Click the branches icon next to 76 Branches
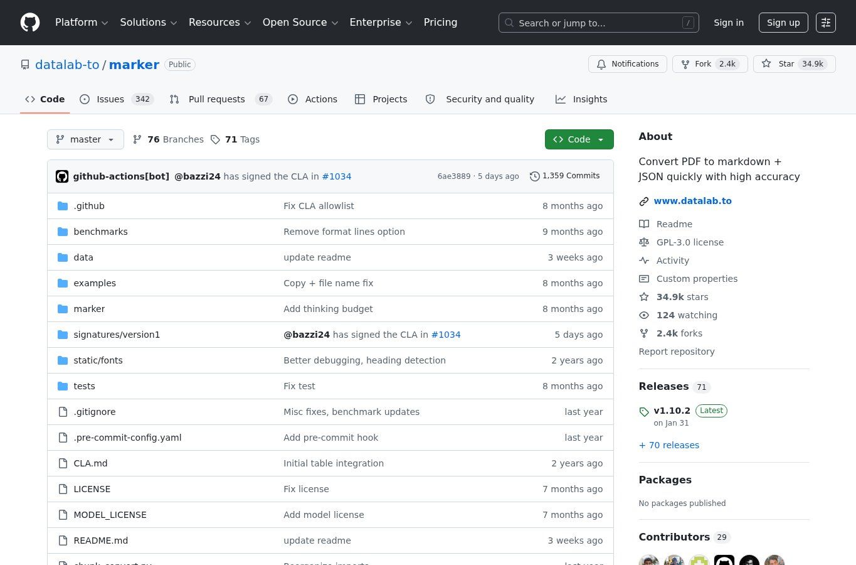 tap(137, 139)
